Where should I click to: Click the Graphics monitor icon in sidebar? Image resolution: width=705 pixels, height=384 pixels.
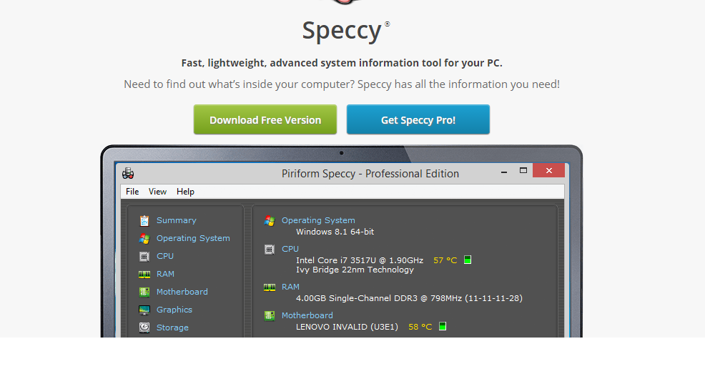(144, 310)
